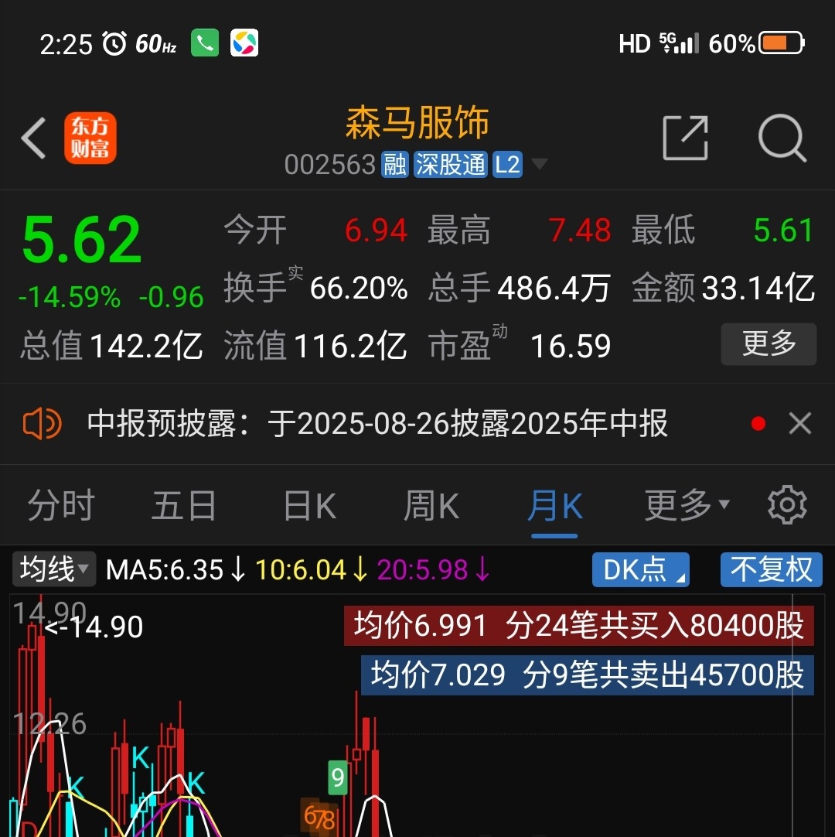
Task: Tap the 更多 button in quote panel
Action: coord(769,343)
